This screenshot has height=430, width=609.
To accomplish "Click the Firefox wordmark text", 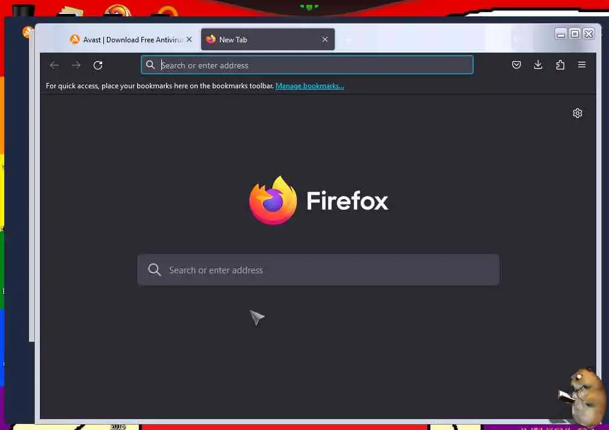I will tap(347, 201).
